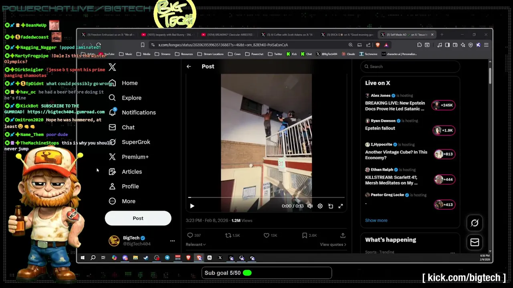Image resolution: width=513 pixels, height=288 pixels.
Task: Share the post using share icon
Action: pos(343,235)
